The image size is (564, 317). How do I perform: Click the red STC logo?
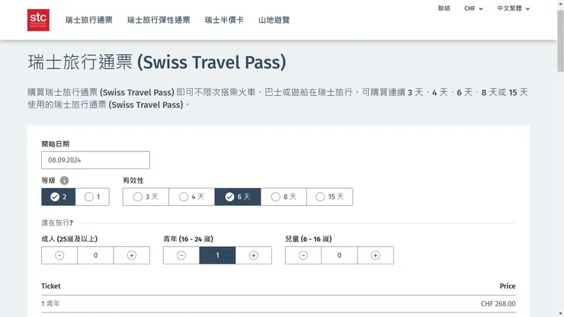(x=38, y=20)
